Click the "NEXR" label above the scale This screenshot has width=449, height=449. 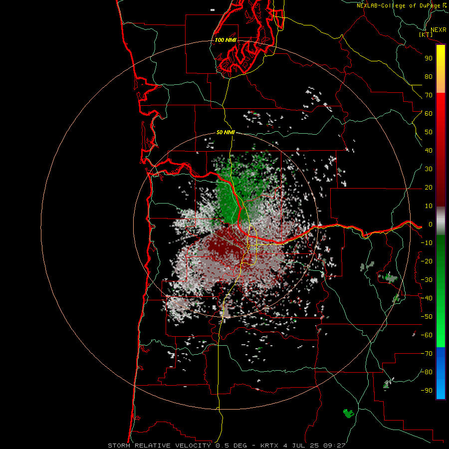(x=438, y=30)
